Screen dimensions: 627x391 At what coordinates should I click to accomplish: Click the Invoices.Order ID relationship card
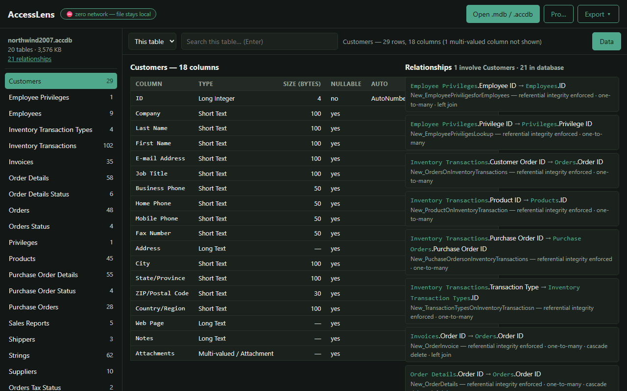[512, 345]
